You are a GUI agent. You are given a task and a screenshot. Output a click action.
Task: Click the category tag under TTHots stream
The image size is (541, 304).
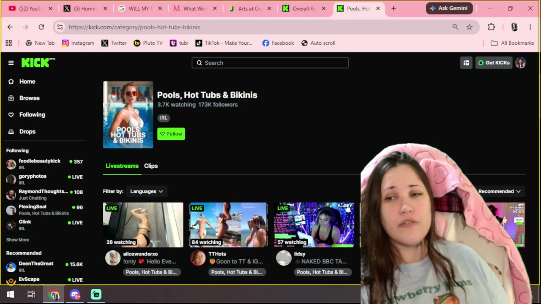click(237, 272)
